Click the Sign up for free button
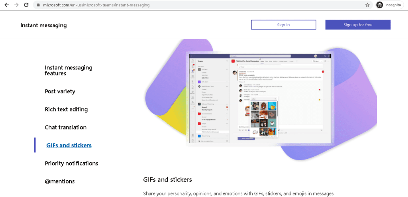 point(358,25)
